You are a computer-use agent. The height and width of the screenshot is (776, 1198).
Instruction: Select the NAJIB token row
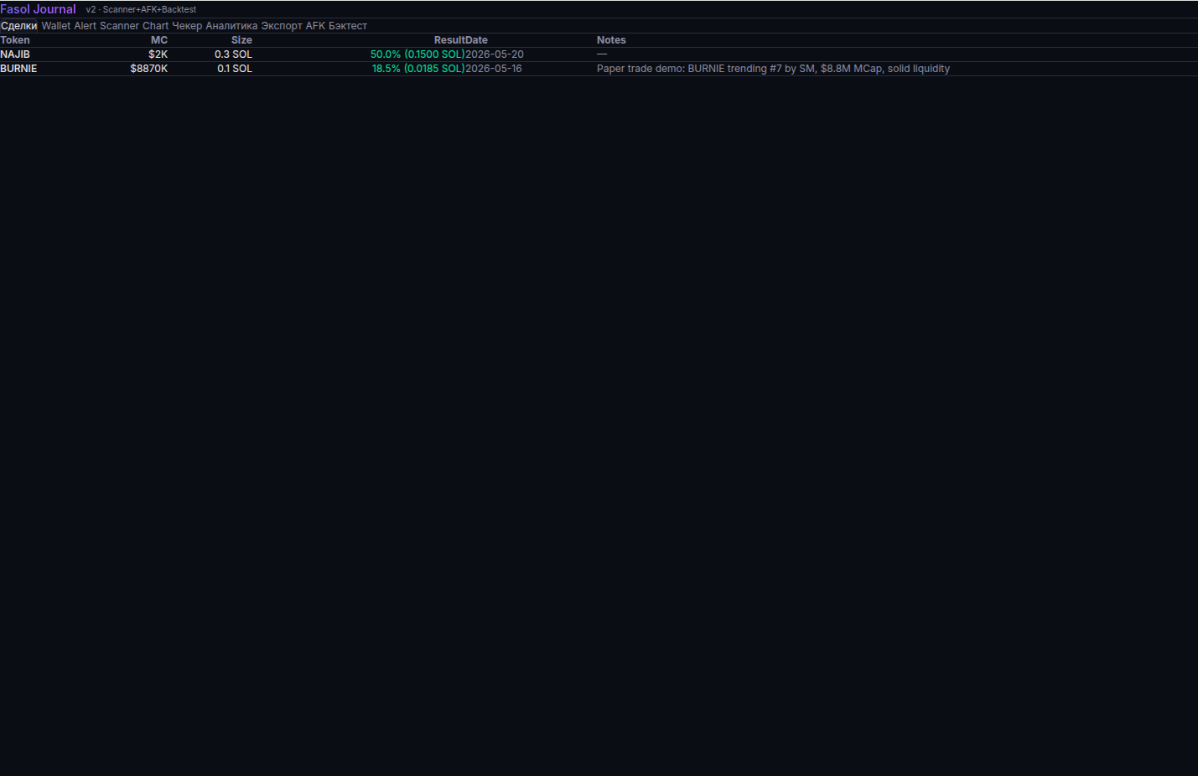(x=599, y=54)
